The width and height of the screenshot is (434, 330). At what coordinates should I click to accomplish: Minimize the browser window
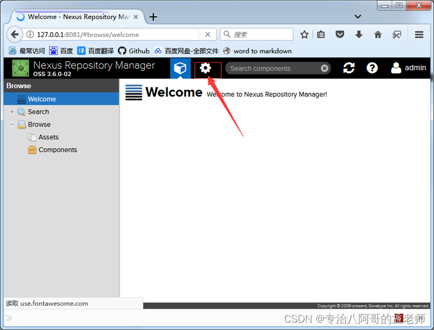click(x=385, y=6)
